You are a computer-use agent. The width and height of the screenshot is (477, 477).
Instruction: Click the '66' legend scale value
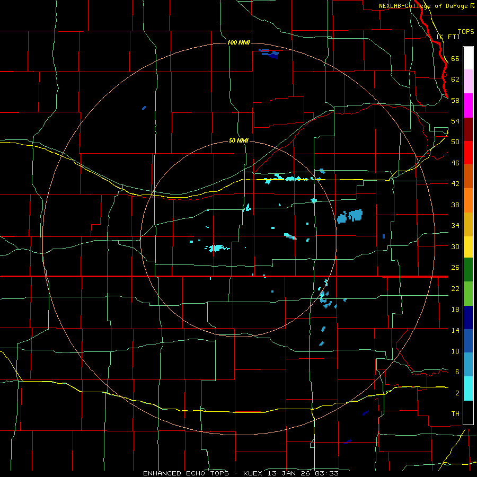tap(455, 59)
